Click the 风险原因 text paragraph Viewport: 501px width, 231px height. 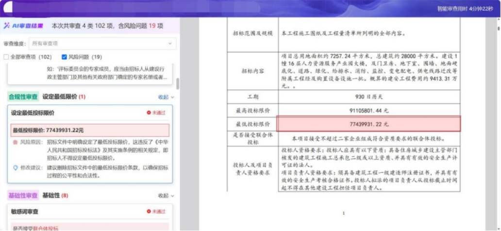tap(108, 150)
